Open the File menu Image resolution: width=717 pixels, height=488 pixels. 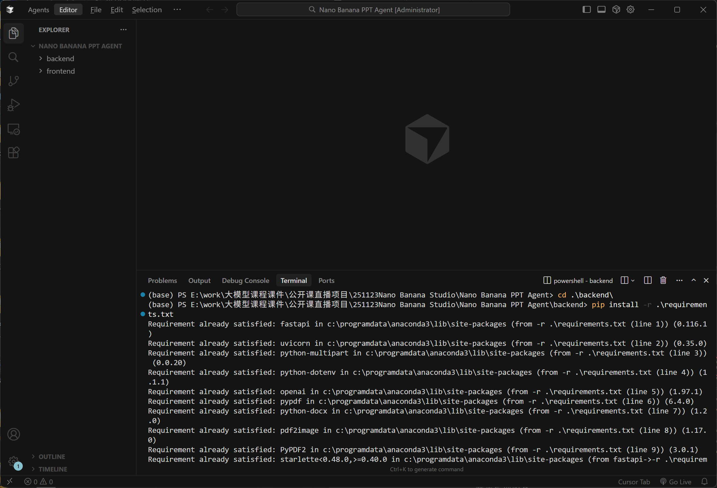96,10
